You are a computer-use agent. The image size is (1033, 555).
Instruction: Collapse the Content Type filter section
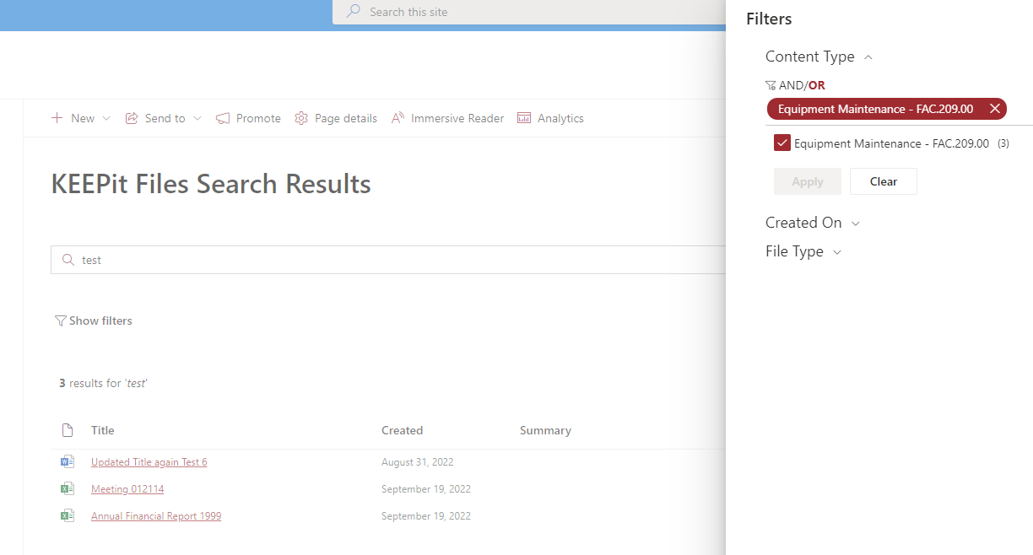coord(868,57)
